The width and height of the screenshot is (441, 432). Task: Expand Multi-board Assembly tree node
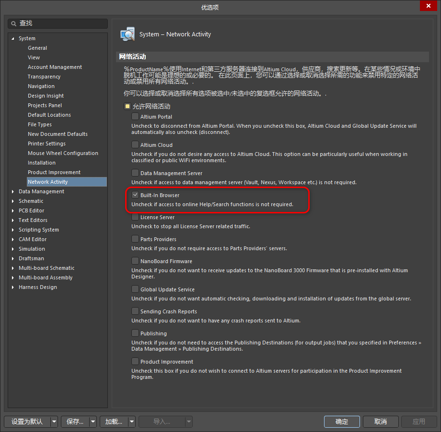click(12, 277)
